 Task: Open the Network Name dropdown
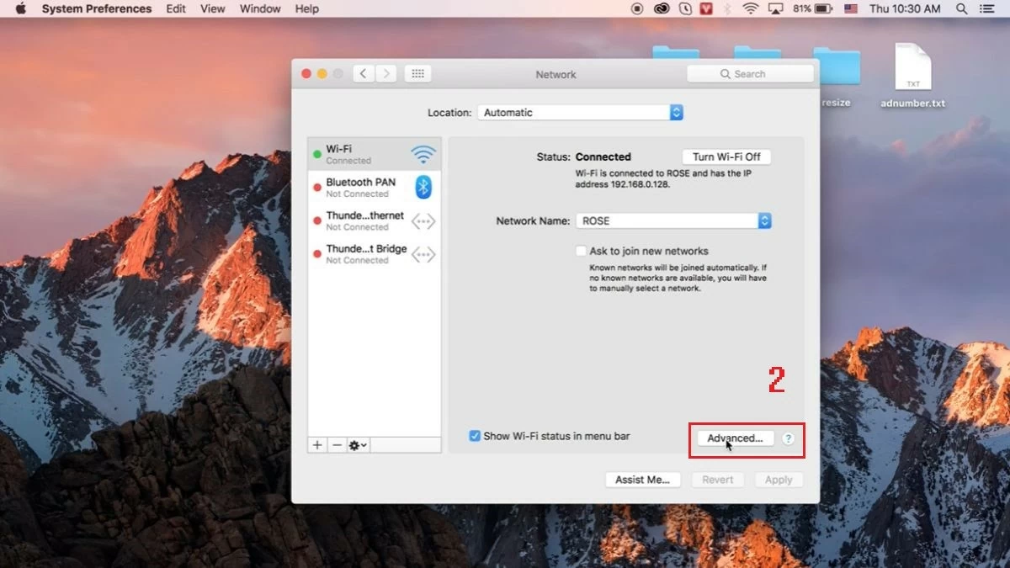(764, 220)
